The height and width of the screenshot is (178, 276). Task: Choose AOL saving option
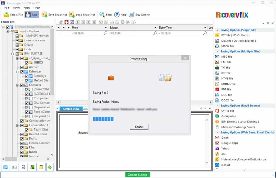[221, 154]
